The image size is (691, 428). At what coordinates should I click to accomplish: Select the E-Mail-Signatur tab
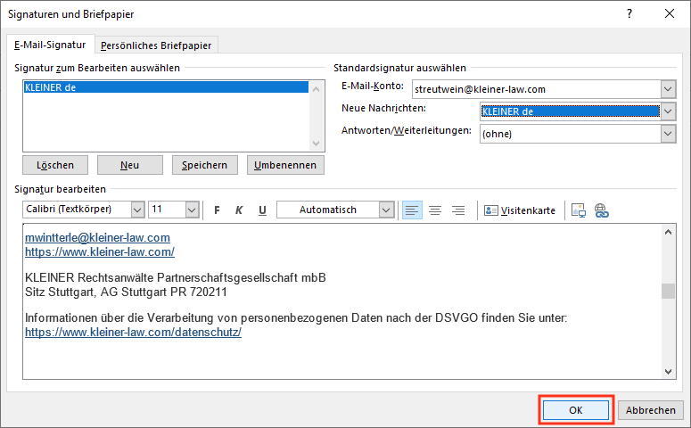point(50,45)
